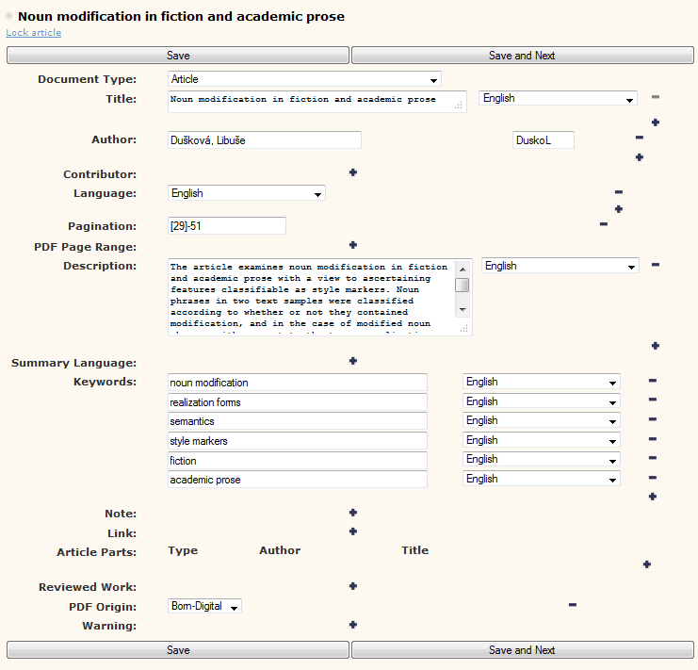Add a new Note using plus icon
This screenshot has width=698, height=670.
coord(353,513)
